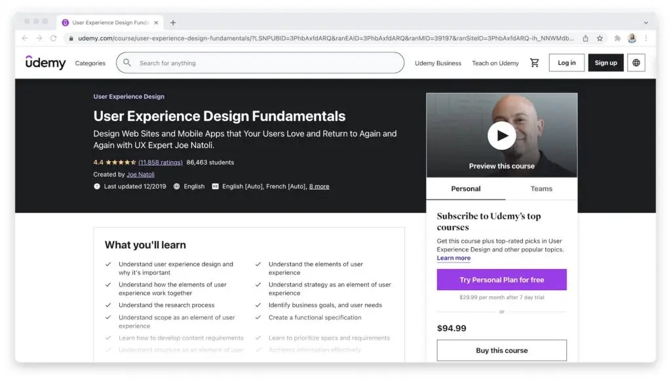Image resolution: width=671 pixels, height=381 pixels.
Task: Switch to the Teams tab
Action: (x=541, y=189)
